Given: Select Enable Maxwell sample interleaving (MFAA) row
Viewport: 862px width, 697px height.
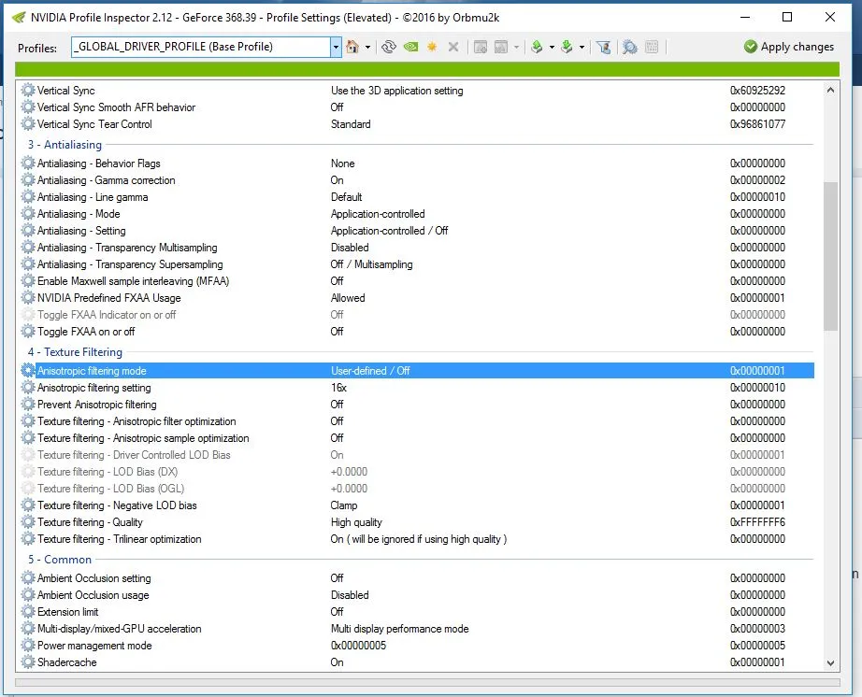Looking at the screenshot, I should pyautogui.click(x=417, y=281).
